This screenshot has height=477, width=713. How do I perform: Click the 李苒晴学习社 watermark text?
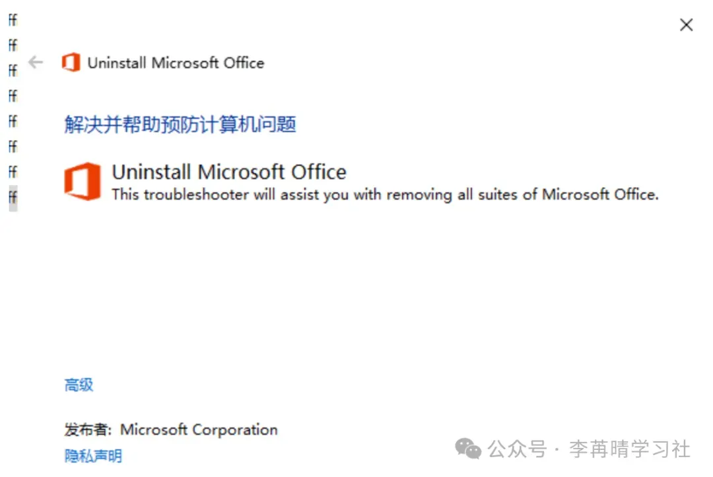tap(629, 450)
